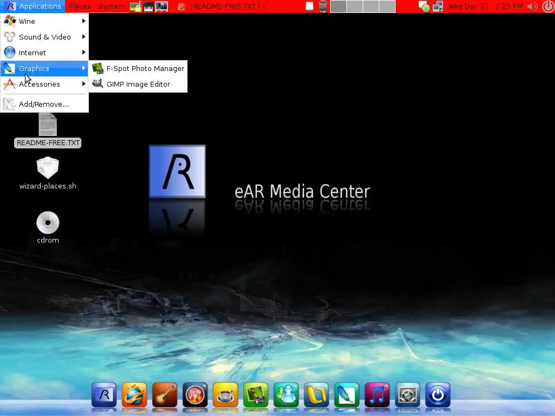This screenshot has width=555, height=416.
Task: Launch the messenger buddies dock icon
Action: (x=286, y=395)
